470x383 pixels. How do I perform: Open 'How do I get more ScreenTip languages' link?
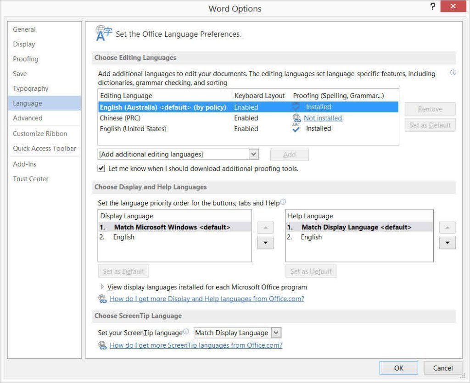pyautogui.click(x=196, y=345)
